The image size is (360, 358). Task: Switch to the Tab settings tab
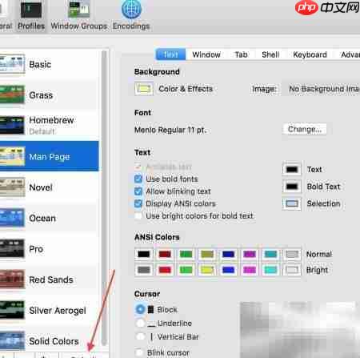[x=242, y=54]
